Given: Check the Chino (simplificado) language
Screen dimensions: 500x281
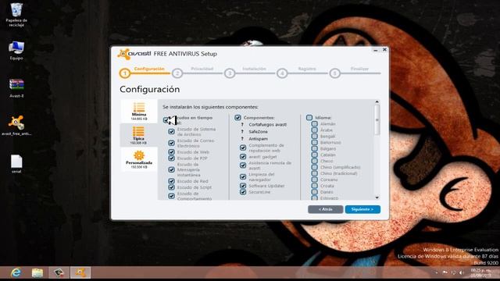Looking at the screenshot, I should [x=314, y=167].
